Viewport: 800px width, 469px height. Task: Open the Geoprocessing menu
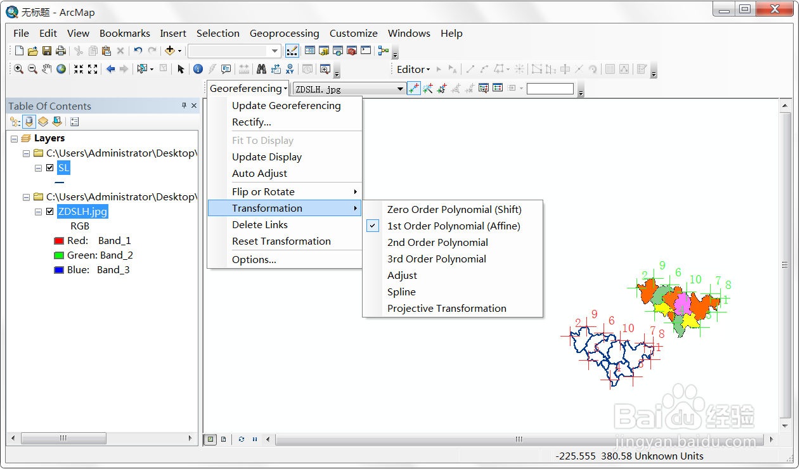[285, 33]
